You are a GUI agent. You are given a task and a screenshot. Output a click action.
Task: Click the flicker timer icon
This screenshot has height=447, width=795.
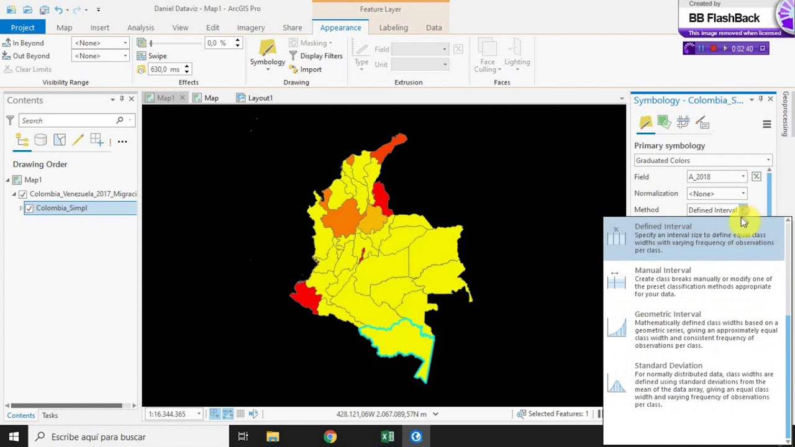pyautogui.click(x=141, y=70)
